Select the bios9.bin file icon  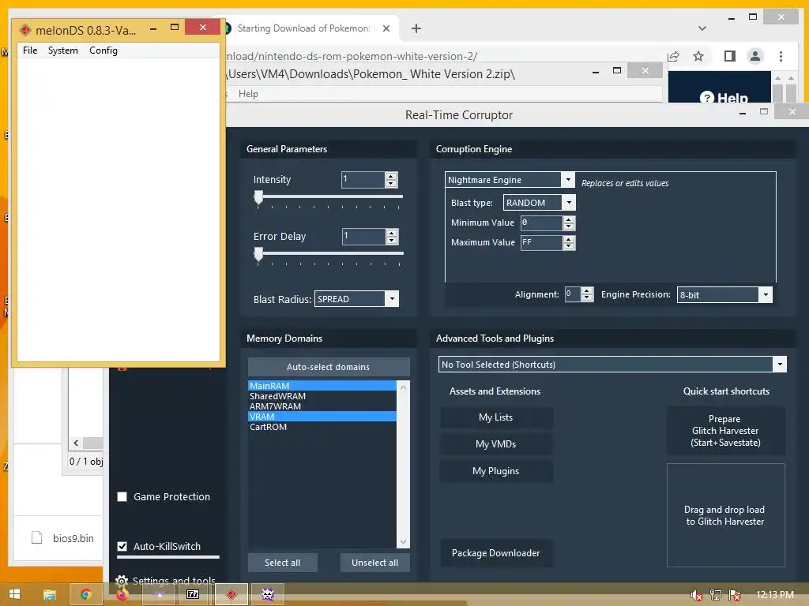click(36, 538)
